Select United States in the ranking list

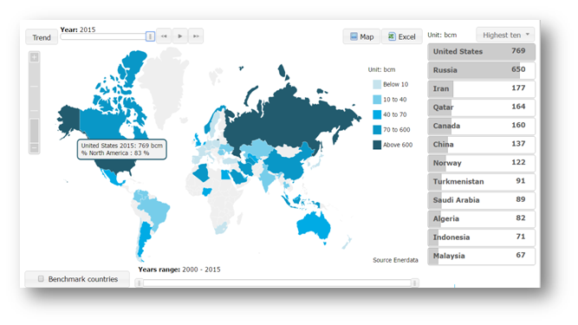482,52
